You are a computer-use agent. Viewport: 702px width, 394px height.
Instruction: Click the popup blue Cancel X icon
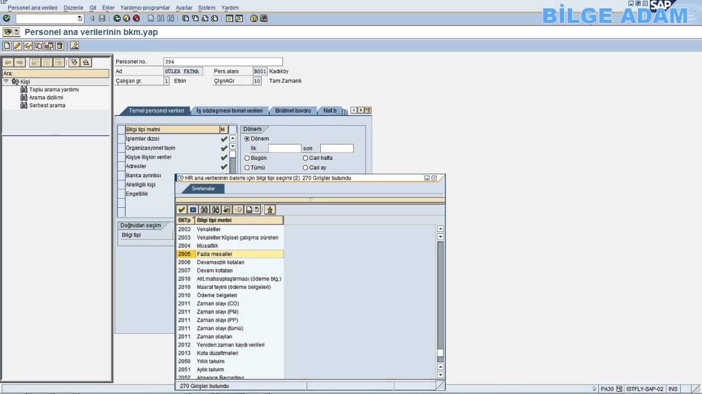pos(193,210)
